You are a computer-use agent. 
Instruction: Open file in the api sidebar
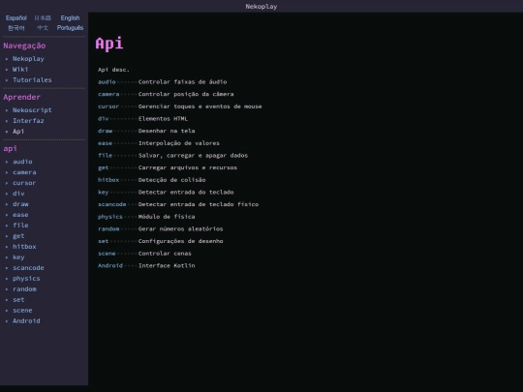pyautogui.click(x=20, y=226)
